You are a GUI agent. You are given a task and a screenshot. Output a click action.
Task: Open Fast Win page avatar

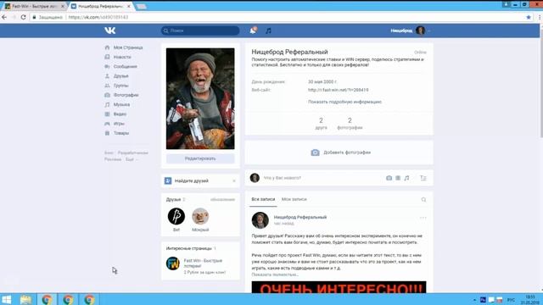[173, 263]
